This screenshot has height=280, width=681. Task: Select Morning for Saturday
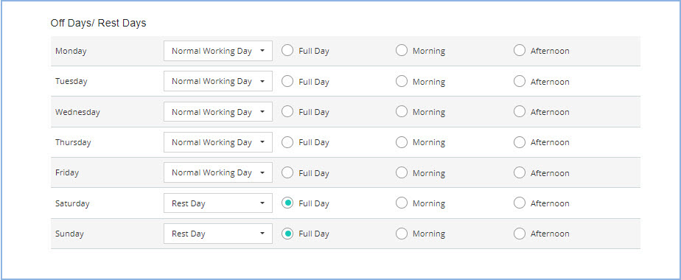402,203
